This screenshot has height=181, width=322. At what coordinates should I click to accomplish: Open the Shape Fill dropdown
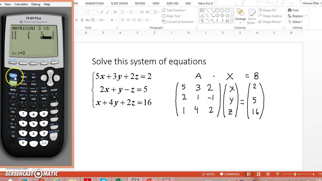point(268,10)
